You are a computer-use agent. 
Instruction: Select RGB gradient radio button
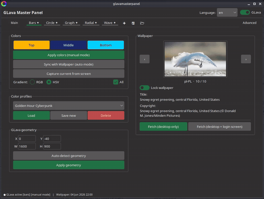pos(32,82)
